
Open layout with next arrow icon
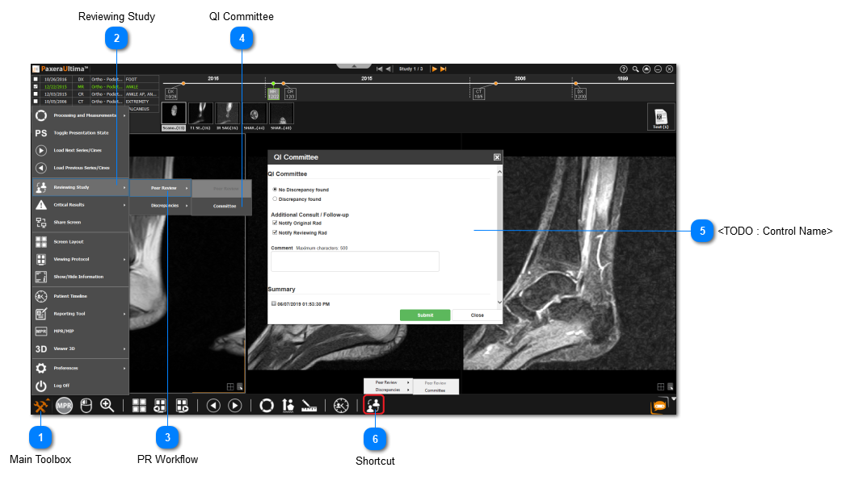click(183, 406)
